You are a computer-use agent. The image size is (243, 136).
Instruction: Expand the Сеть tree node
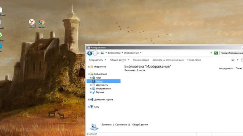click(x=88, y=107)
